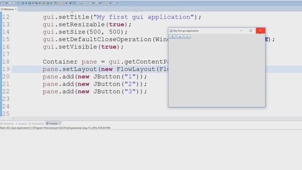Click the Debug bug icon in toolbar
Screen dimensions: 302x170
(23, 3)
